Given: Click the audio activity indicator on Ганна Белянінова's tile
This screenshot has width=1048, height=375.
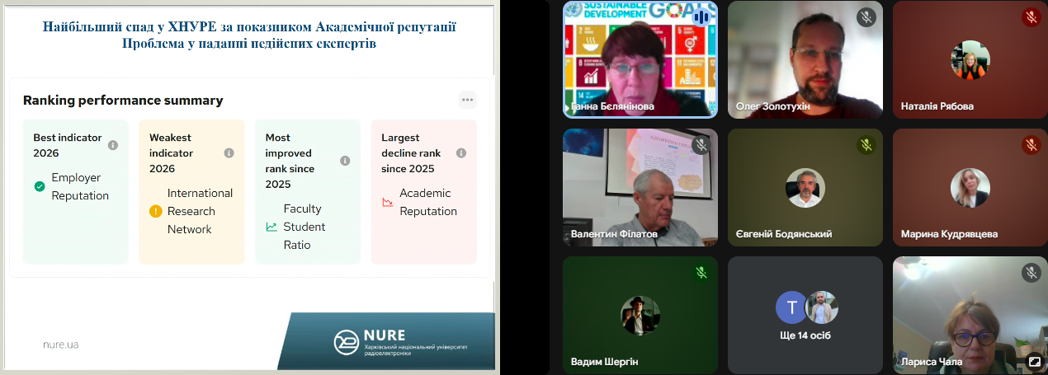Looking at the screenshot, I should pyautogui.click(x=701, y=16).
